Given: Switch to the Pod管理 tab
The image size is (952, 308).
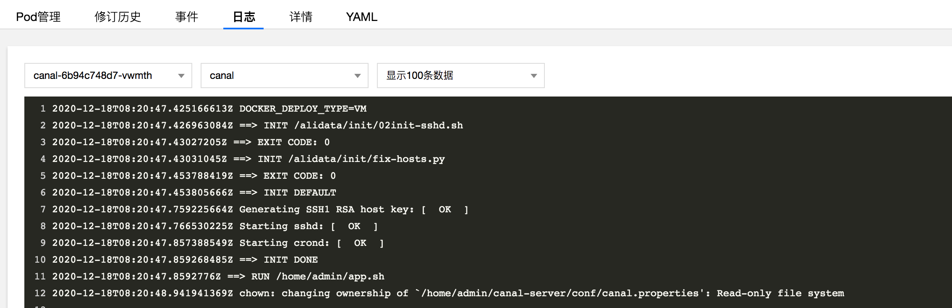Looking at the screenshot, I should (38, 17).
